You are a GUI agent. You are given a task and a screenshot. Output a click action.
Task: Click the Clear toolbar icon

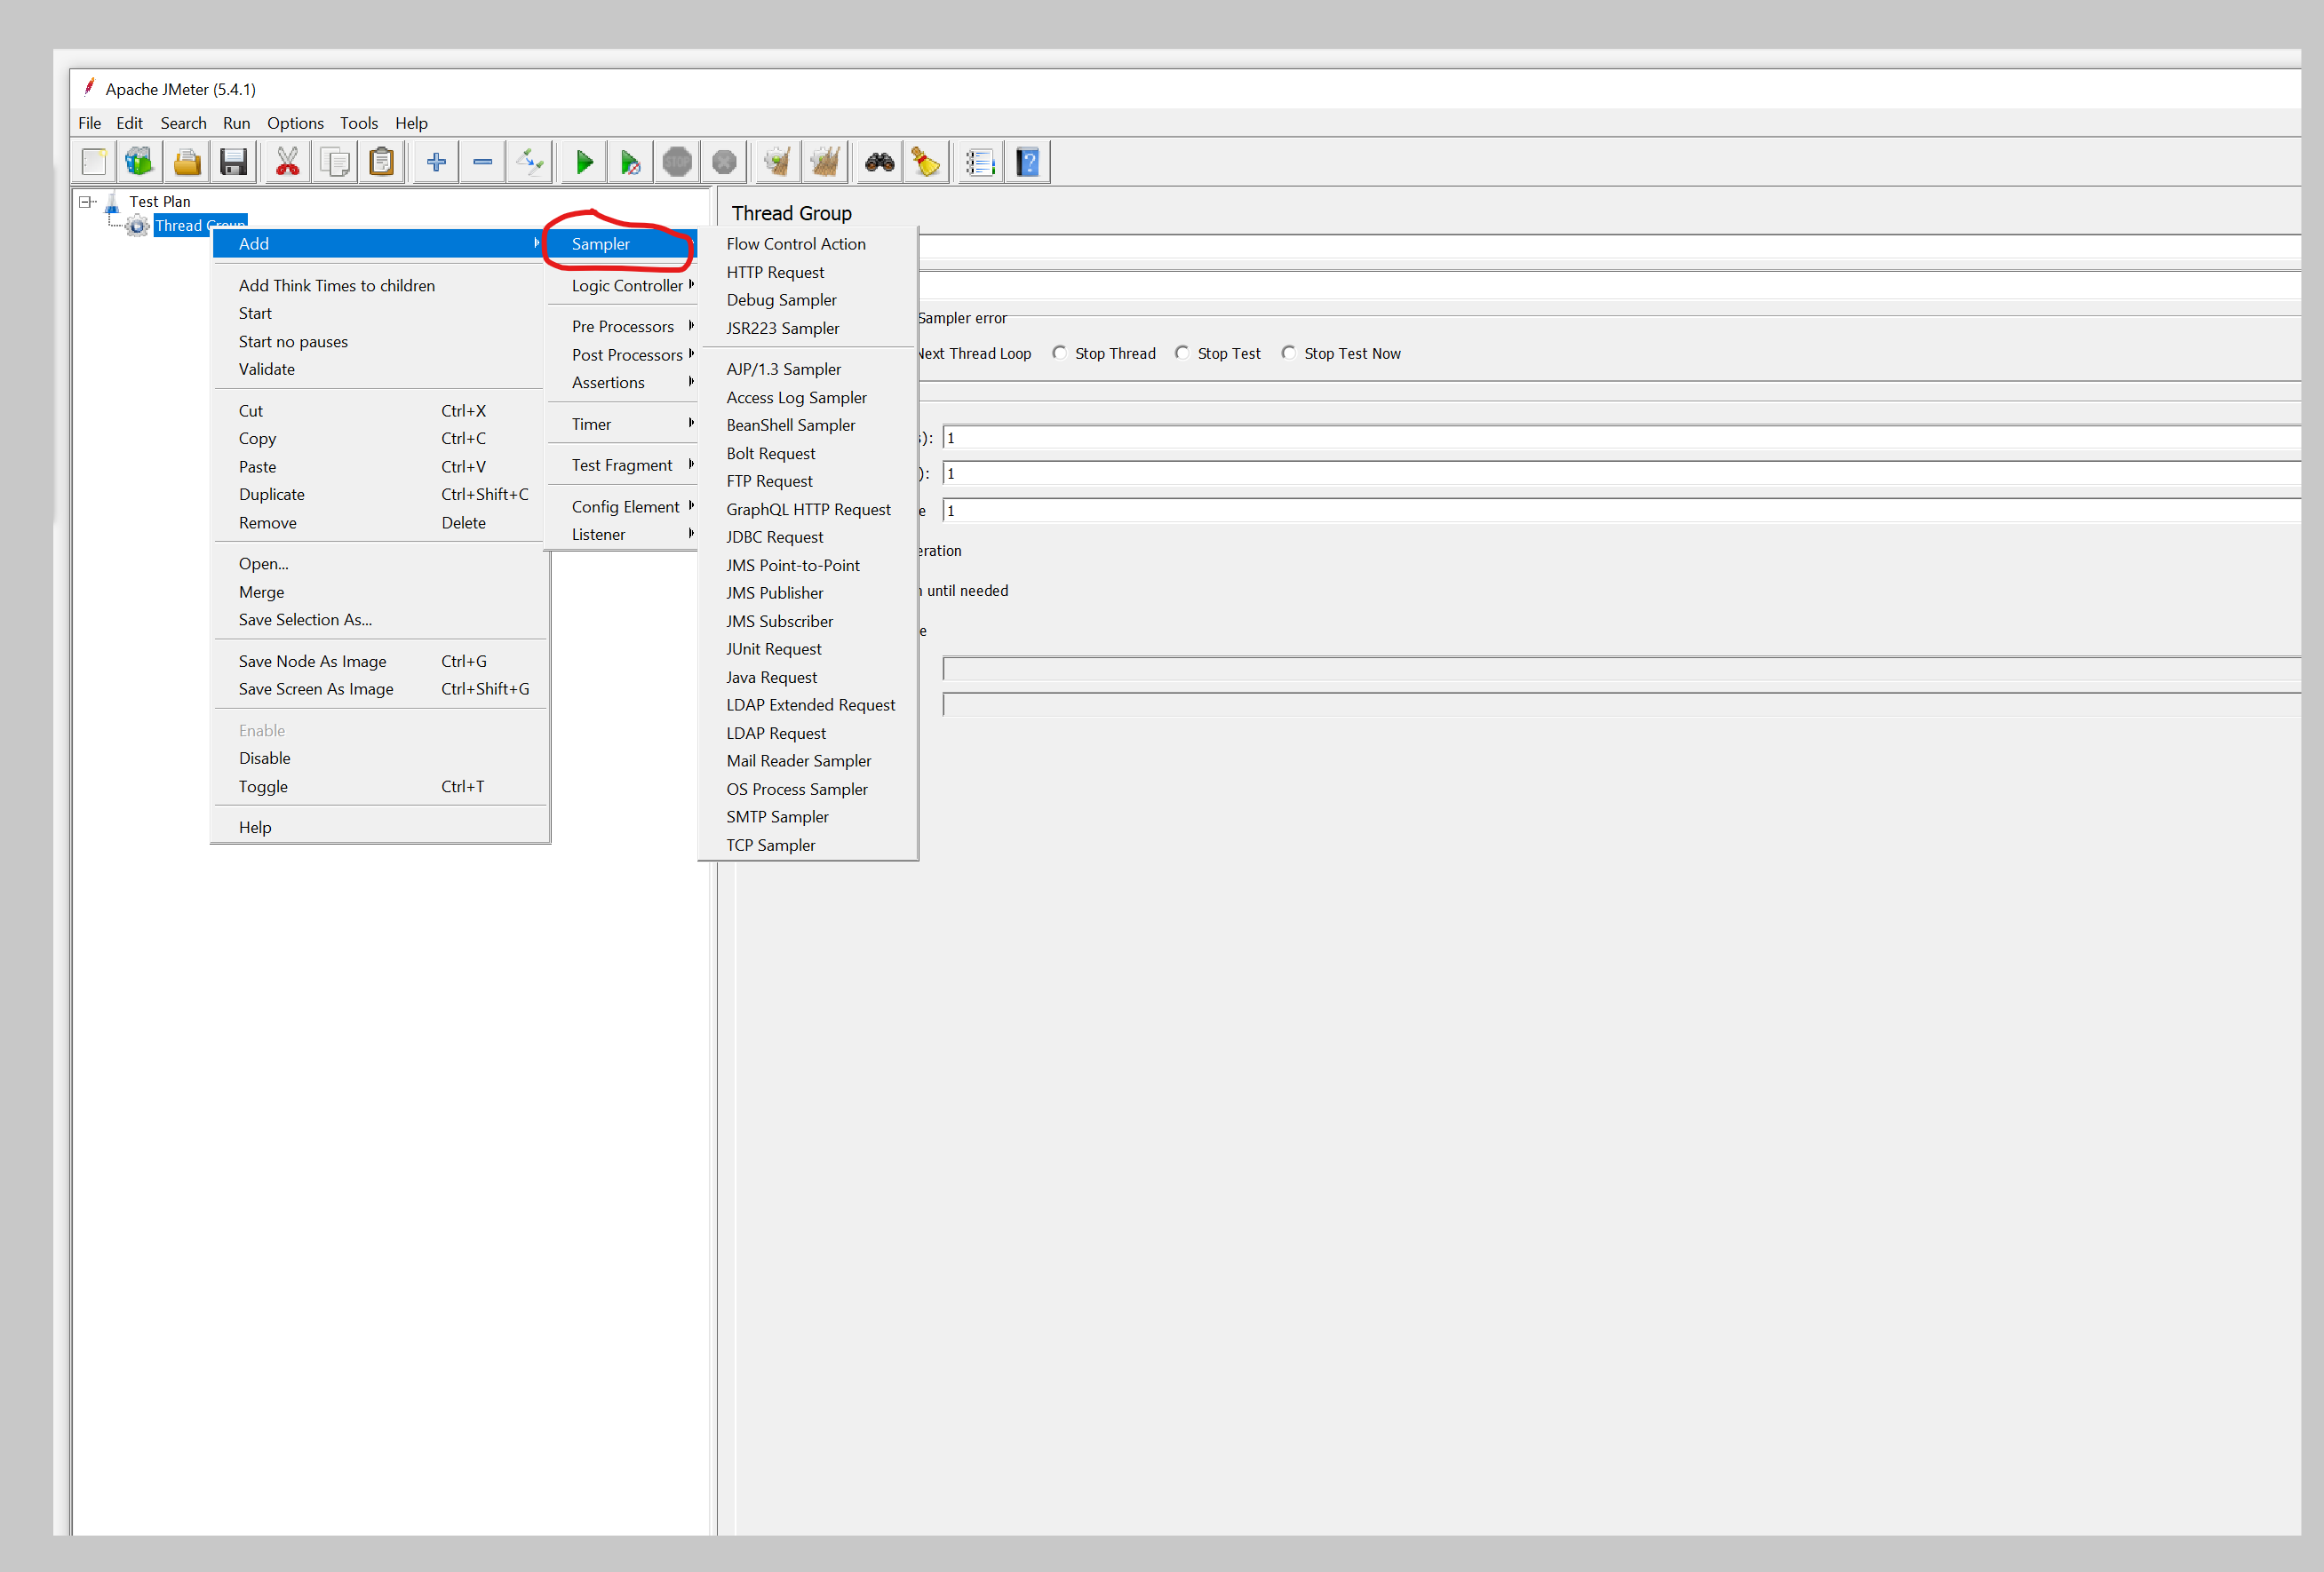(779, 162)
